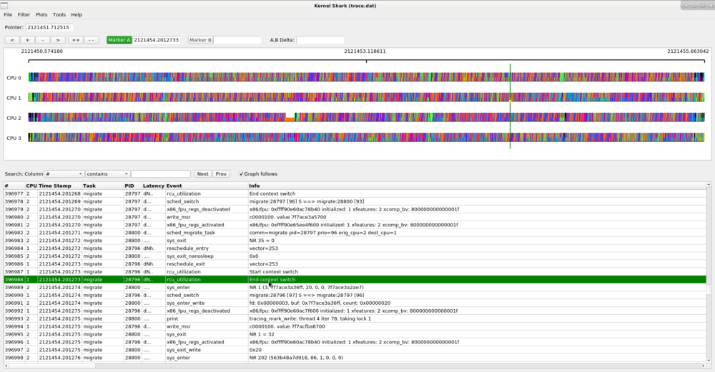Click the CPU 3 graph track

point(366,138)
